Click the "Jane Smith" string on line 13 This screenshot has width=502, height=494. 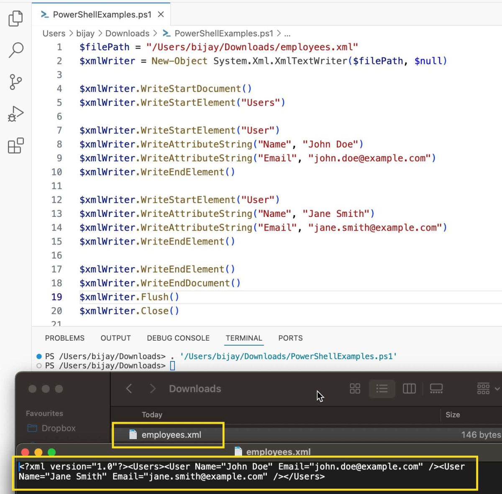[336, 214]
